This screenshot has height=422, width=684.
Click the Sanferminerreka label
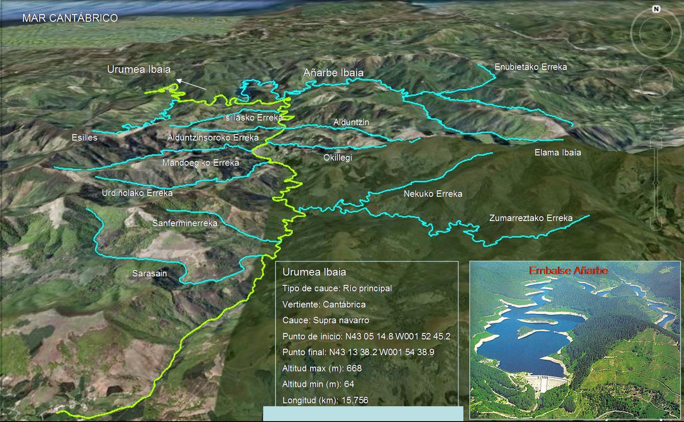(184, 223)
